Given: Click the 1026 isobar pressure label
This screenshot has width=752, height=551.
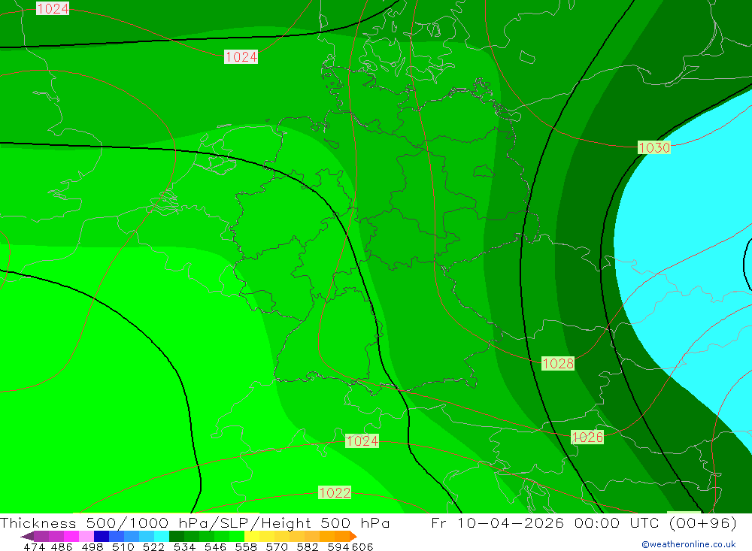Looking at the screenshot, I should click(587, 437).
